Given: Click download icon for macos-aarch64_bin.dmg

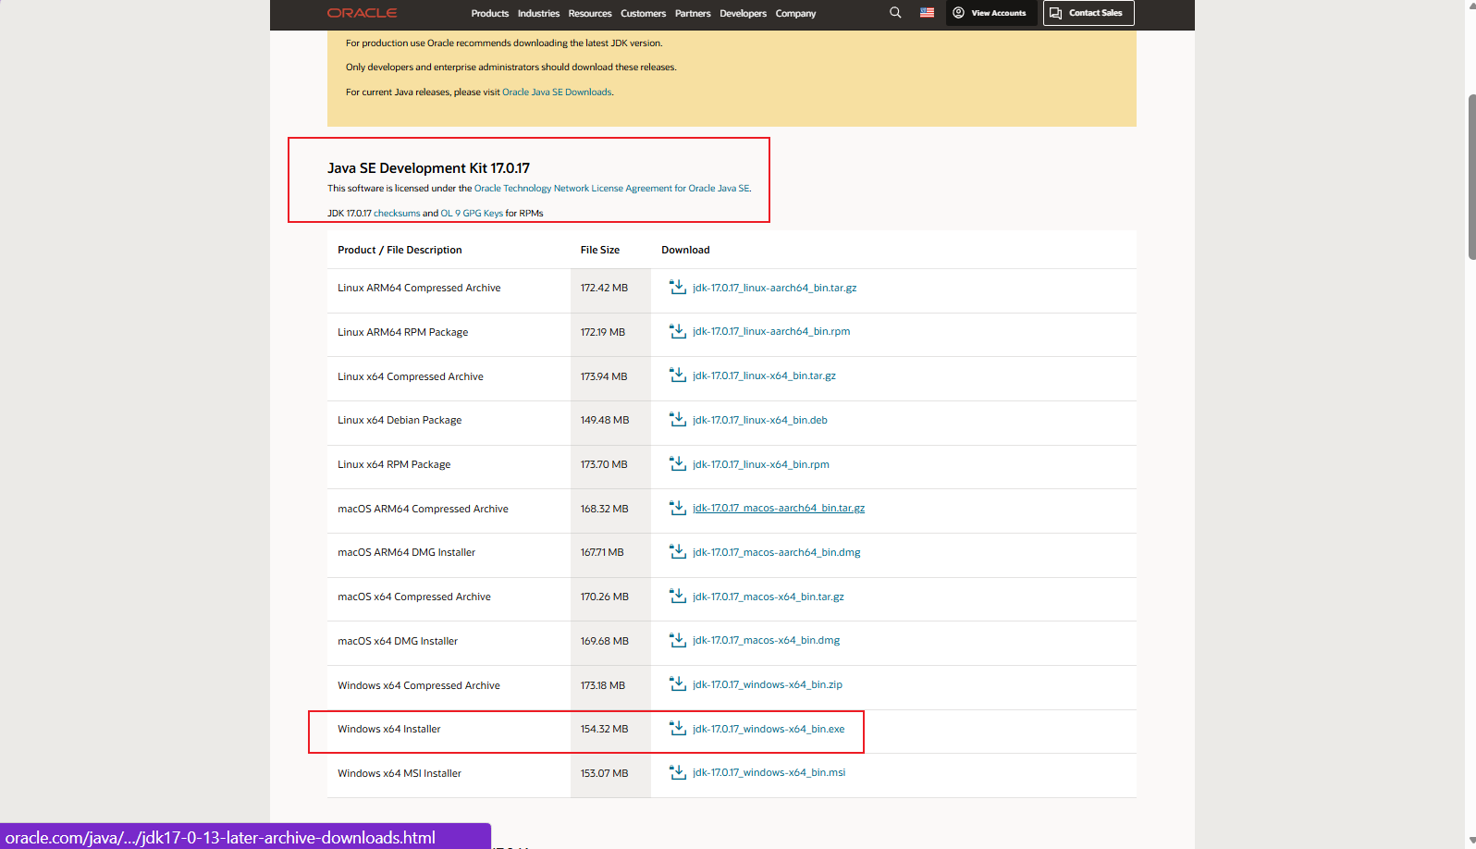Looking at the screenshot, I should click(678, 552).
